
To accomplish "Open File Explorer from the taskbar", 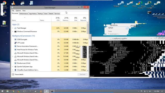I will click(x=8, y=91).
